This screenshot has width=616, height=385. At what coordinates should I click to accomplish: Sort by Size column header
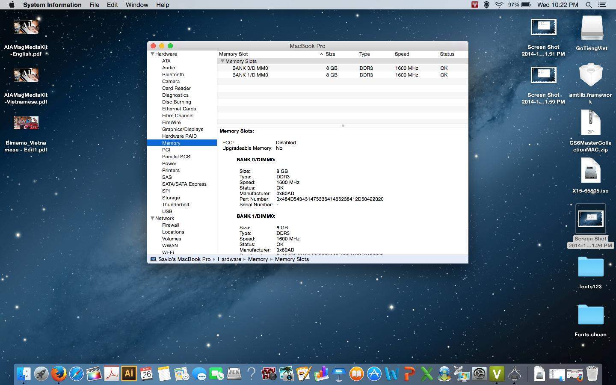click(x=341, y=54)
